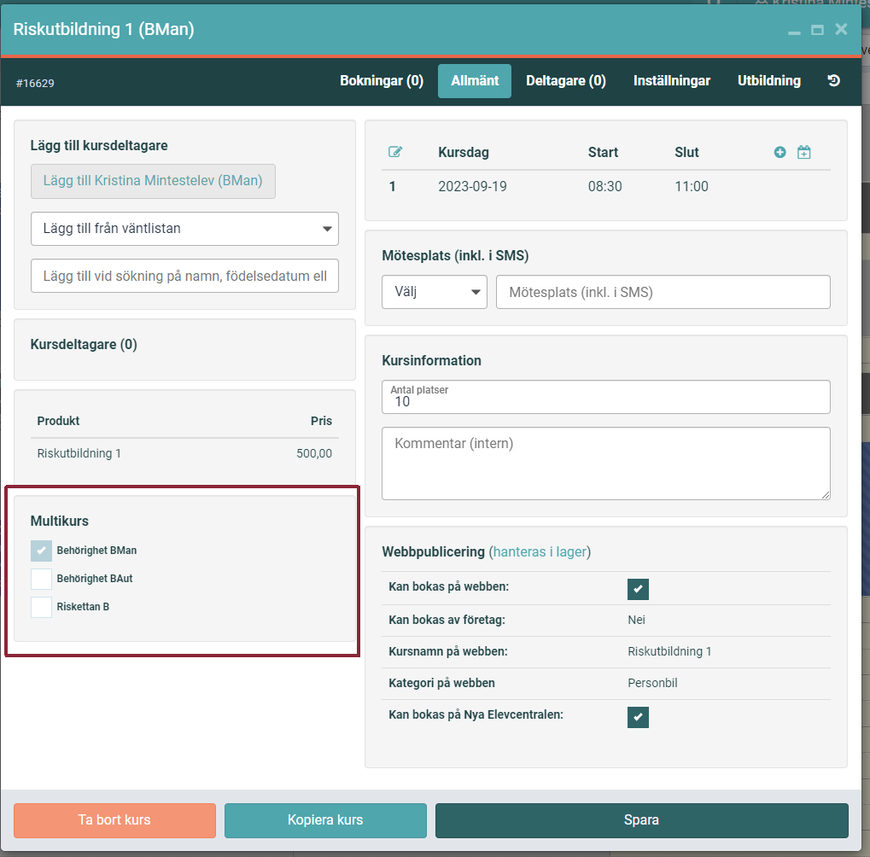
Task: Select the Allmänt tab
Action: [x=475, y=81]
